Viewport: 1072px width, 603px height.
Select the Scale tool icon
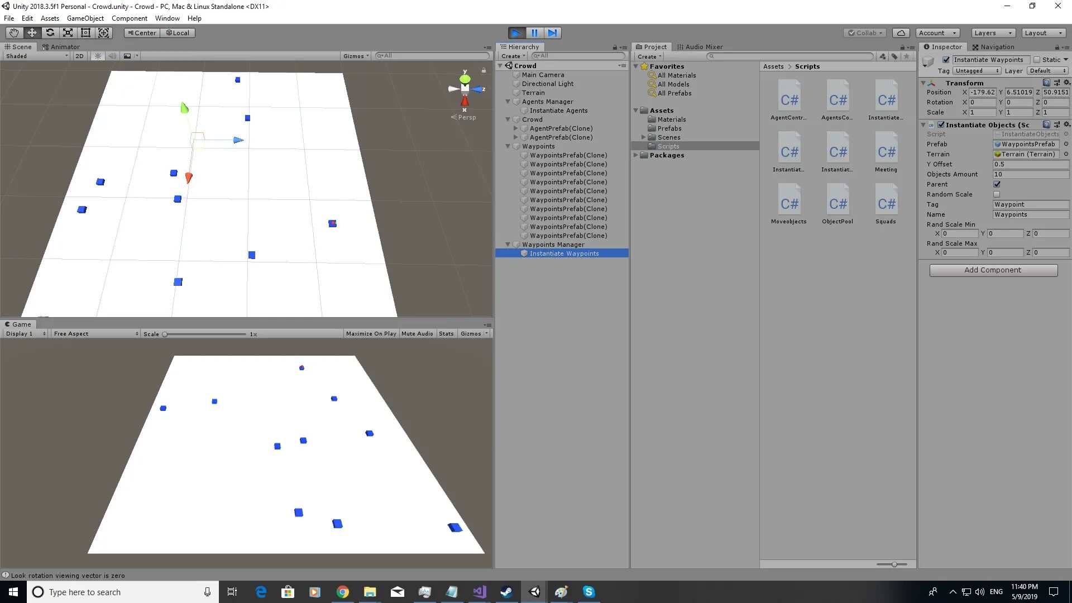point(68,33)
